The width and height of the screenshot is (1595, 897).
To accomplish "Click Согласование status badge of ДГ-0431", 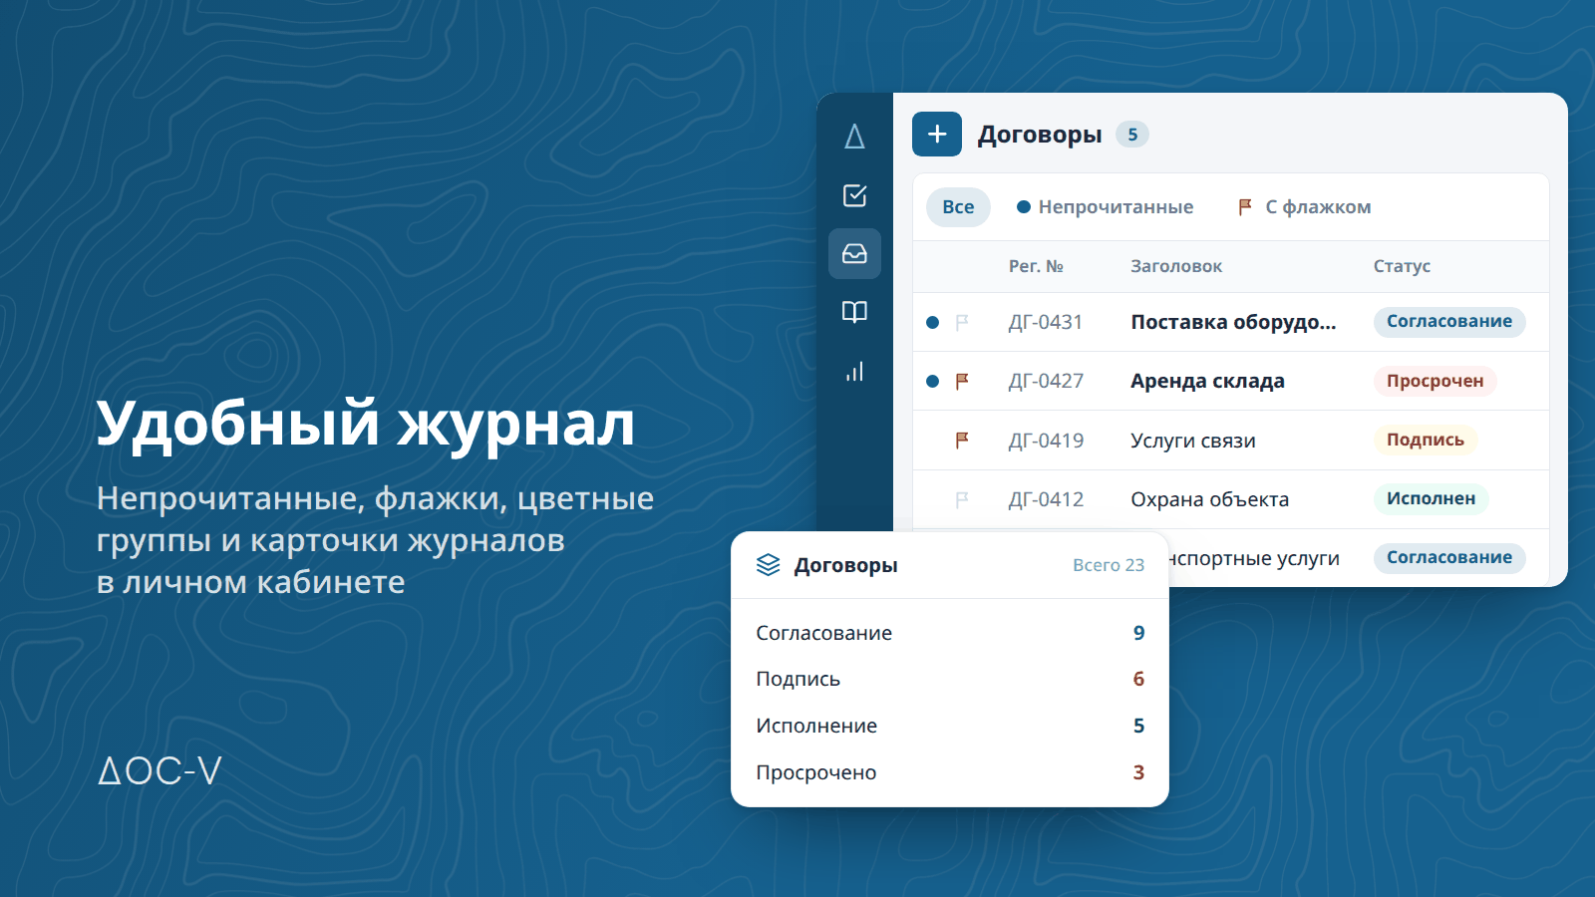I will click(x=1449, y=321).
